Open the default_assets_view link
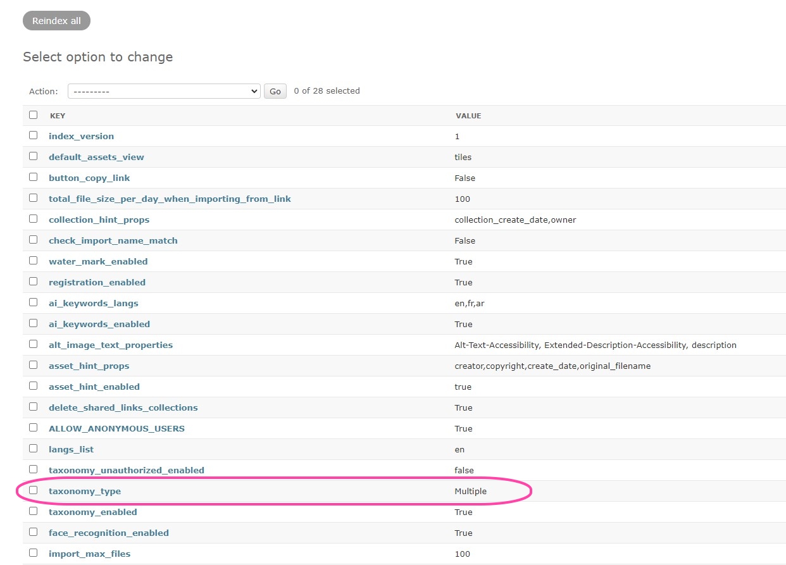This screenshot has height=565, width=786. pyautogui.click(x=96, y=157)
